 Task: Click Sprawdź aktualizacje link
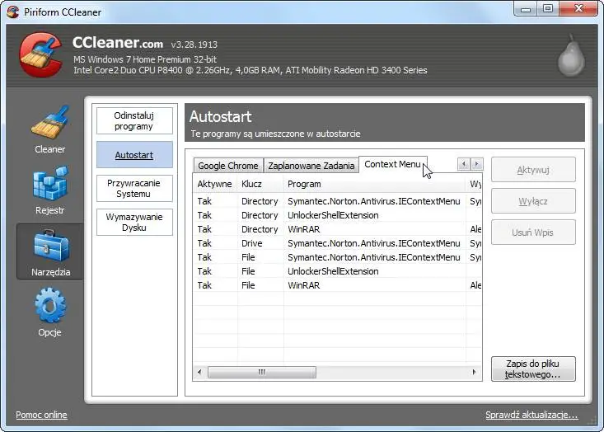(x=531, y=415)
